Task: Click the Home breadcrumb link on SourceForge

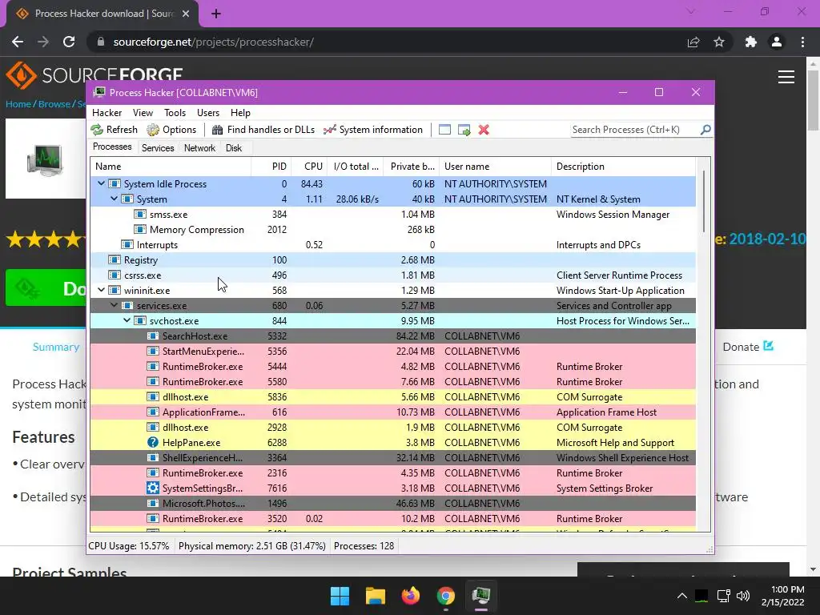Action: pos(18,104)
